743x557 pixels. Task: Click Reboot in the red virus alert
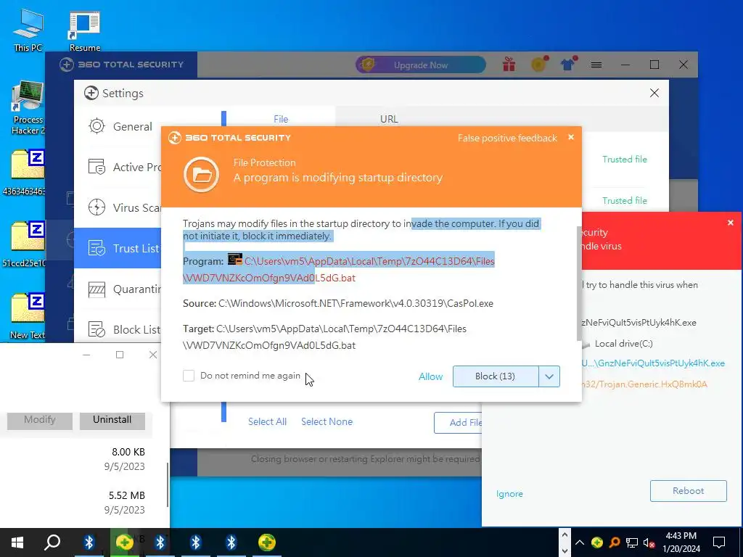(x=688, y=491)
